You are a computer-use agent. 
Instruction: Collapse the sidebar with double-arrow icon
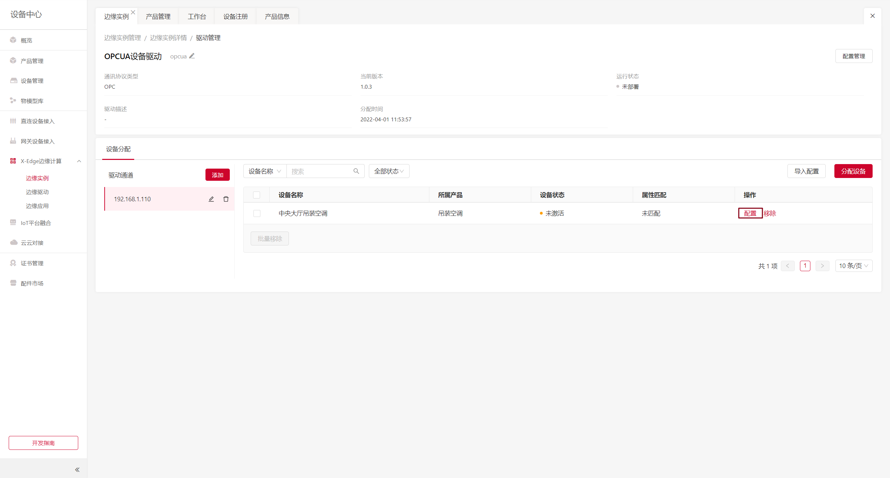[77, 470]
